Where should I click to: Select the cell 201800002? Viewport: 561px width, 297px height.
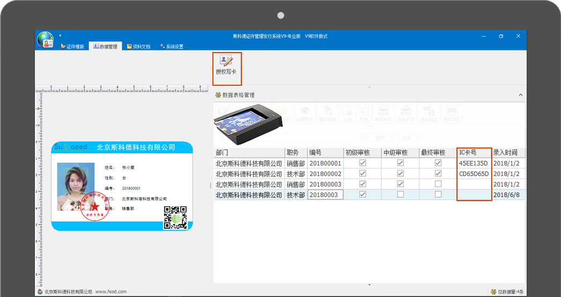[325, 174]
